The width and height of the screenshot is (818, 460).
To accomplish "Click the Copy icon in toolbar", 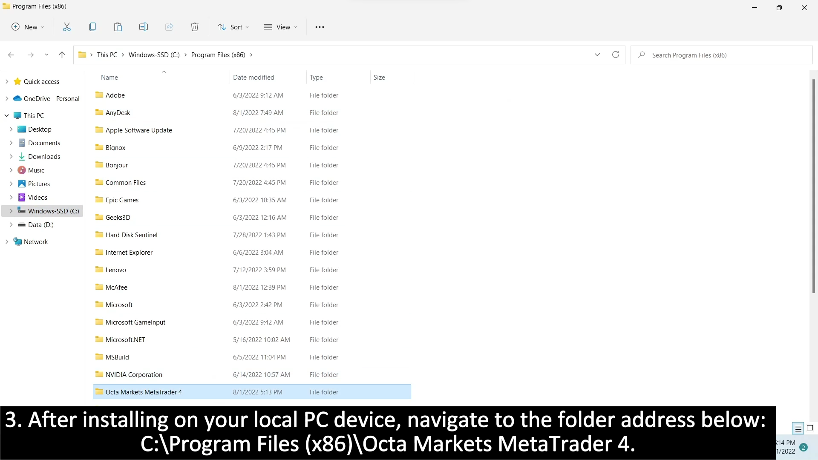I will point(92,27).
